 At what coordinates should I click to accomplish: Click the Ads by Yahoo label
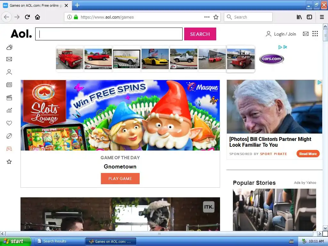click(305, 183)
